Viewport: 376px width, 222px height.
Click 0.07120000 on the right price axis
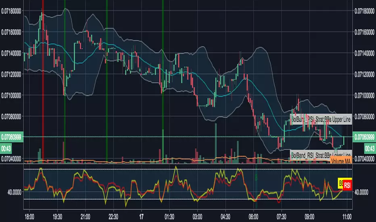pyautogui.click(x=364, y=74)
